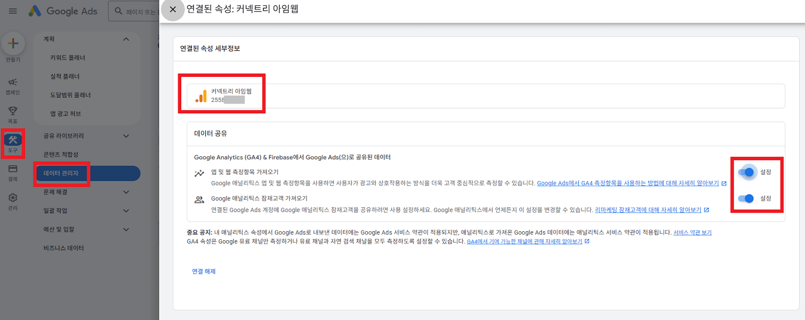
Task: Open 서비스 약관 보기 link
Action: (x=692, y=232)
